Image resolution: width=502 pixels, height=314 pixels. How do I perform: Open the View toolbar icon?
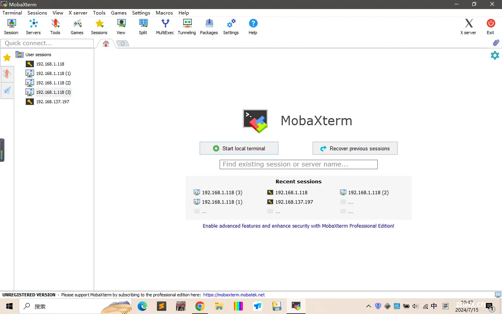pyautogui.click(x=121, y=27)
